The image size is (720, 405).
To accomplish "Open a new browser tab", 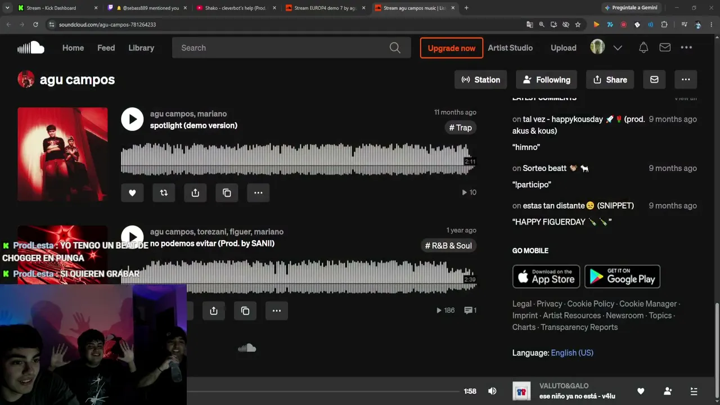I will point(466,8).
